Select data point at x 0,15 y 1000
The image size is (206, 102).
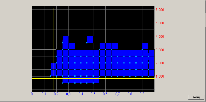[50, 76]
